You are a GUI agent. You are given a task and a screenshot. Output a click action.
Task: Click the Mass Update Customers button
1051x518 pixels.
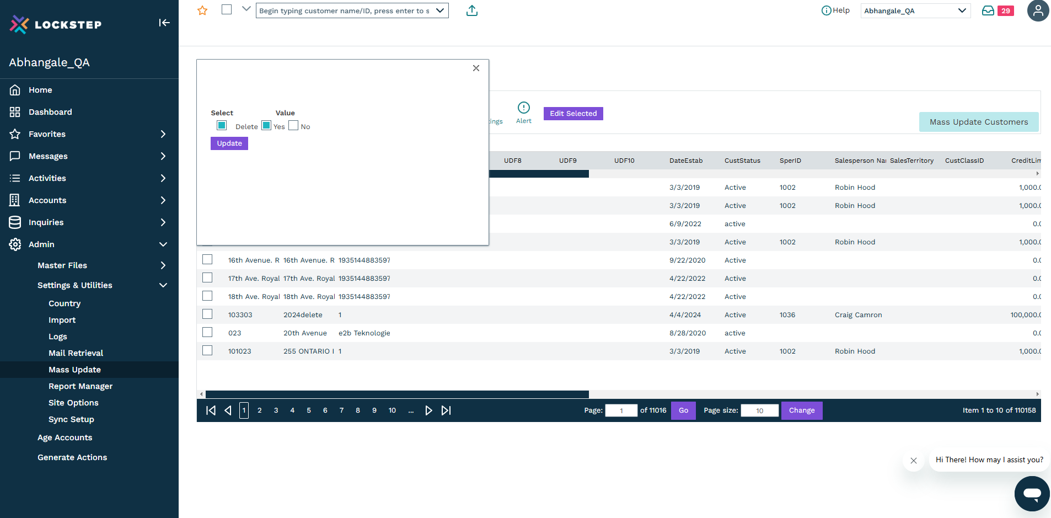[978, 122]
